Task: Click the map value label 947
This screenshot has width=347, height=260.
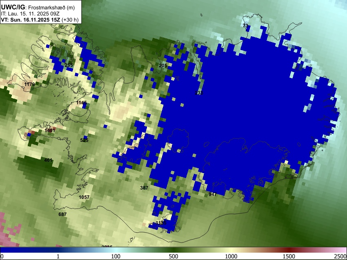Action: pyautogui.click(x=212, y=194)
